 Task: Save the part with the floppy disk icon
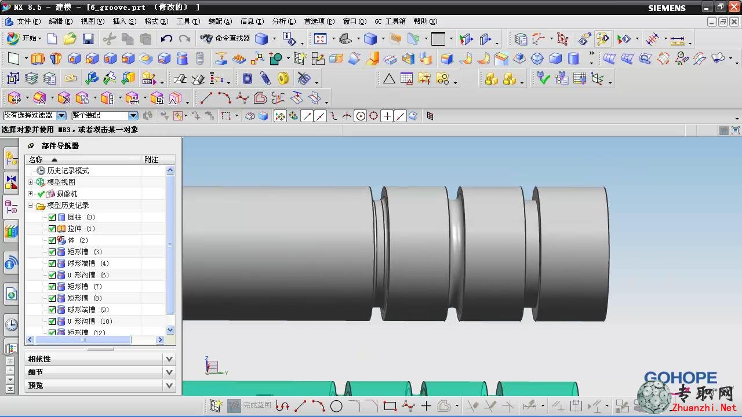point(88,39)
